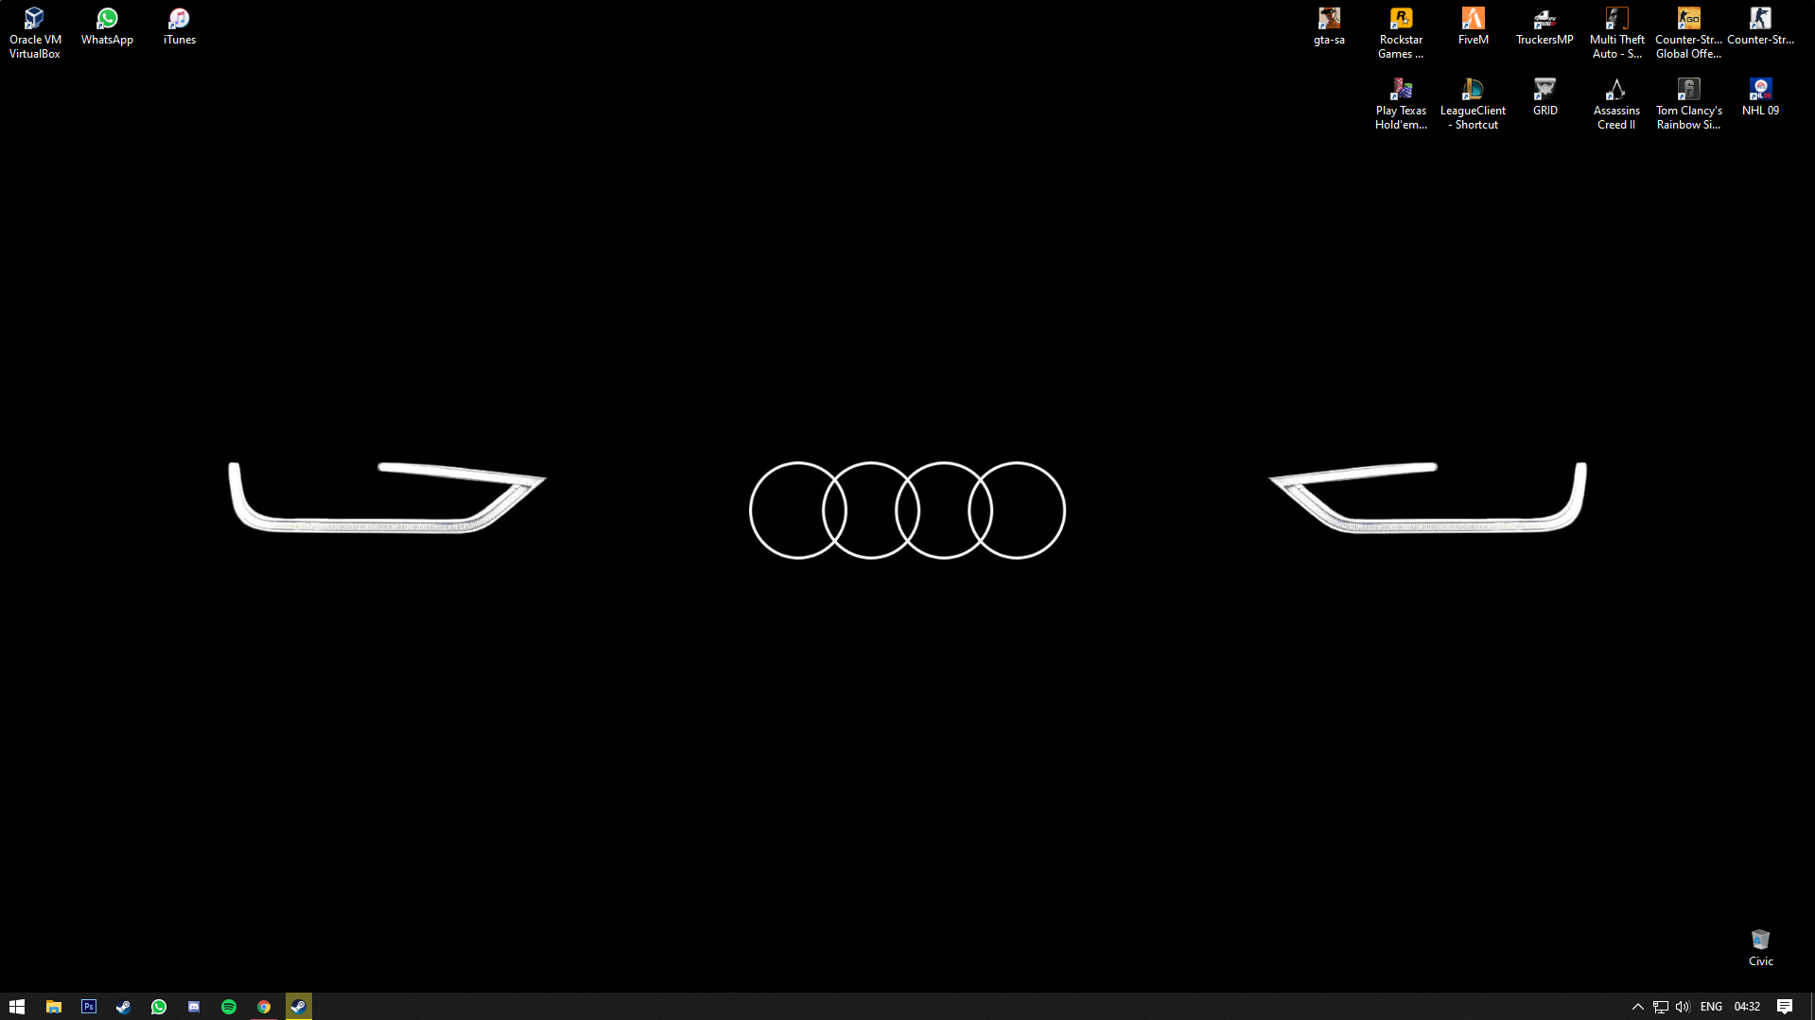Select the TruckersMP desktop icon
Image resolution: width=1815 pixels, height=1020 pixels.
[x=1544, y=26]
